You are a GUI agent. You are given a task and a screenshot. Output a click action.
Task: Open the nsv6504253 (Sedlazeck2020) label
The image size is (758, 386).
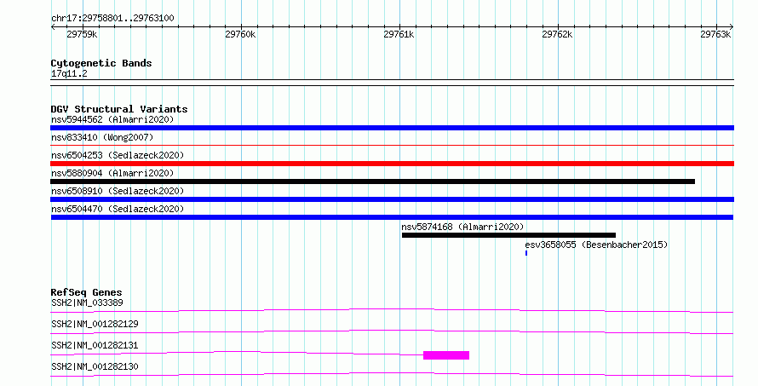pos(118,155)
